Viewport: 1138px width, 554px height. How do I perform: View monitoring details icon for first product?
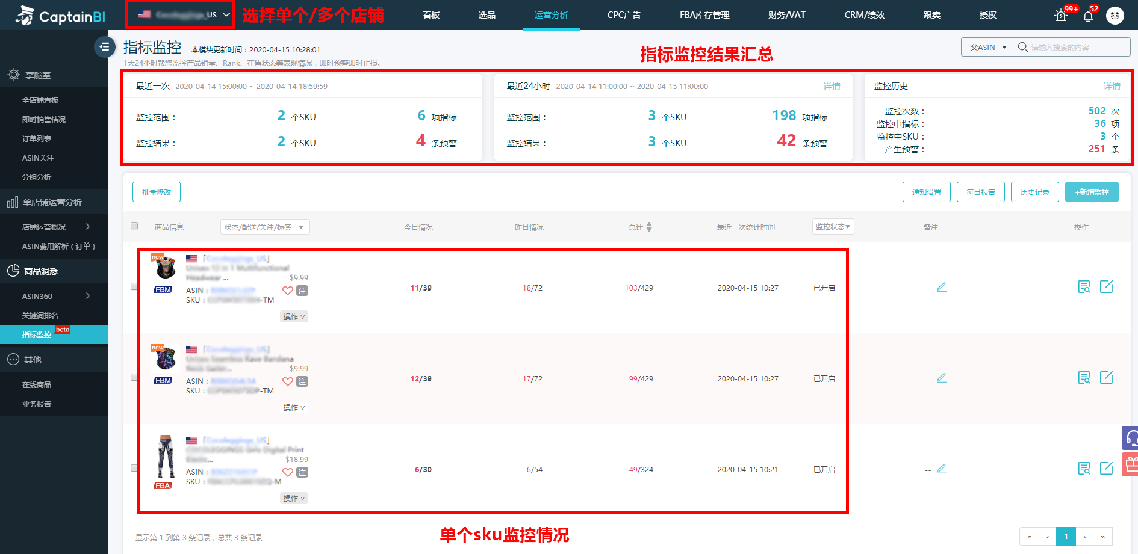[x=1084, y=287]
